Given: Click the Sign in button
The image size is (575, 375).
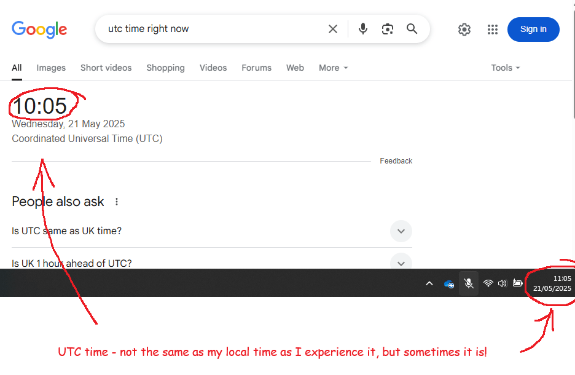Looking at the screenshot, I should coord(533,30).
